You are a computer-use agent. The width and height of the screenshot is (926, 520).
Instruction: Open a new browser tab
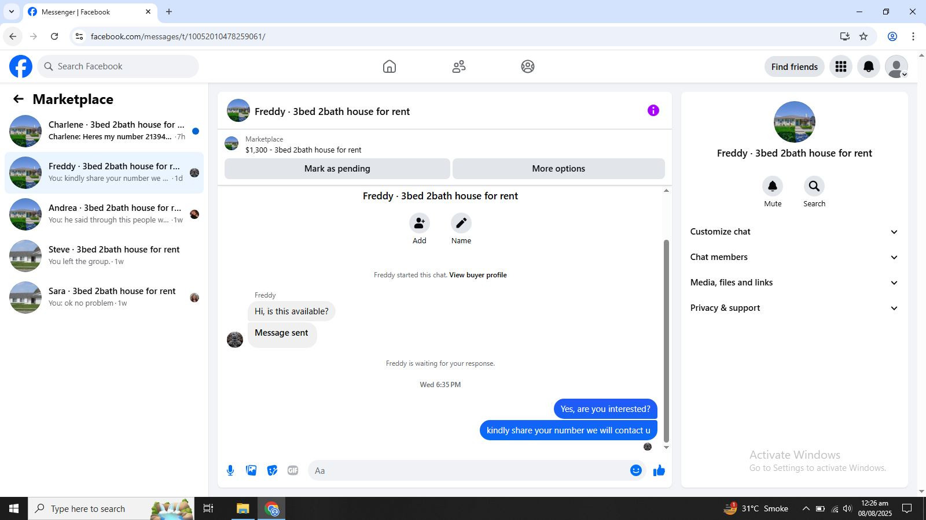pyautogui.click(x=169, y=12)
